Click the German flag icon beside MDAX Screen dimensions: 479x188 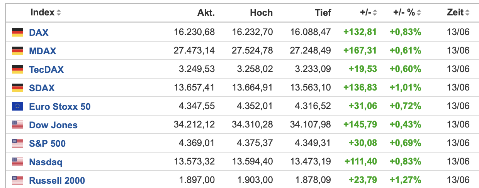[x=17, y=51]
